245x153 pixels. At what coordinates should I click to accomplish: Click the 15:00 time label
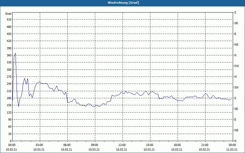point(149,145)
